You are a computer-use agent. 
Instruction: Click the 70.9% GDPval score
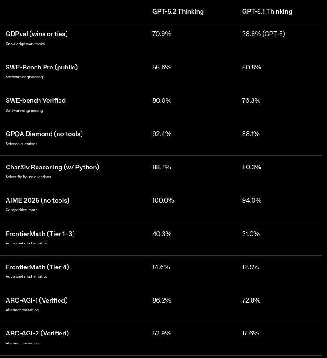(162, 34)
